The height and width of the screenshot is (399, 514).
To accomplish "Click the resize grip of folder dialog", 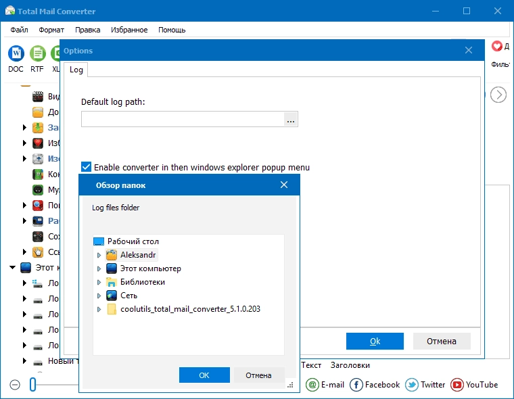I will [x=290, y=385].
